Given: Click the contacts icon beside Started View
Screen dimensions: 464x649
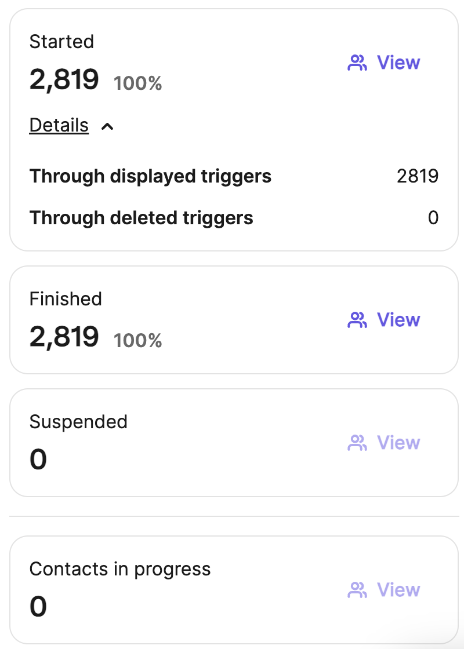Looking at the screenshot, I should (x=357, y=63).
